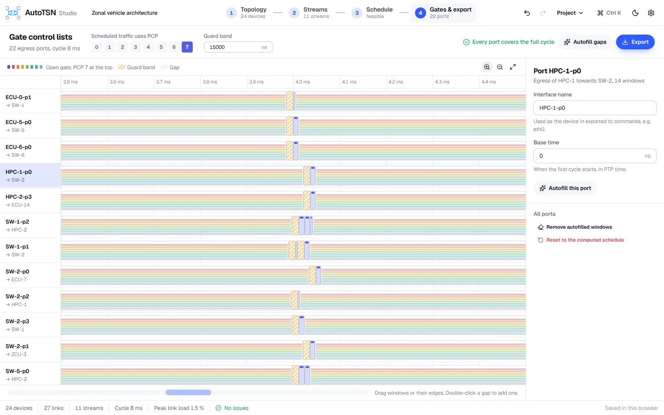
Task: Select PCP 1 for scheduled traffic
Action: [x=109, y=47]
